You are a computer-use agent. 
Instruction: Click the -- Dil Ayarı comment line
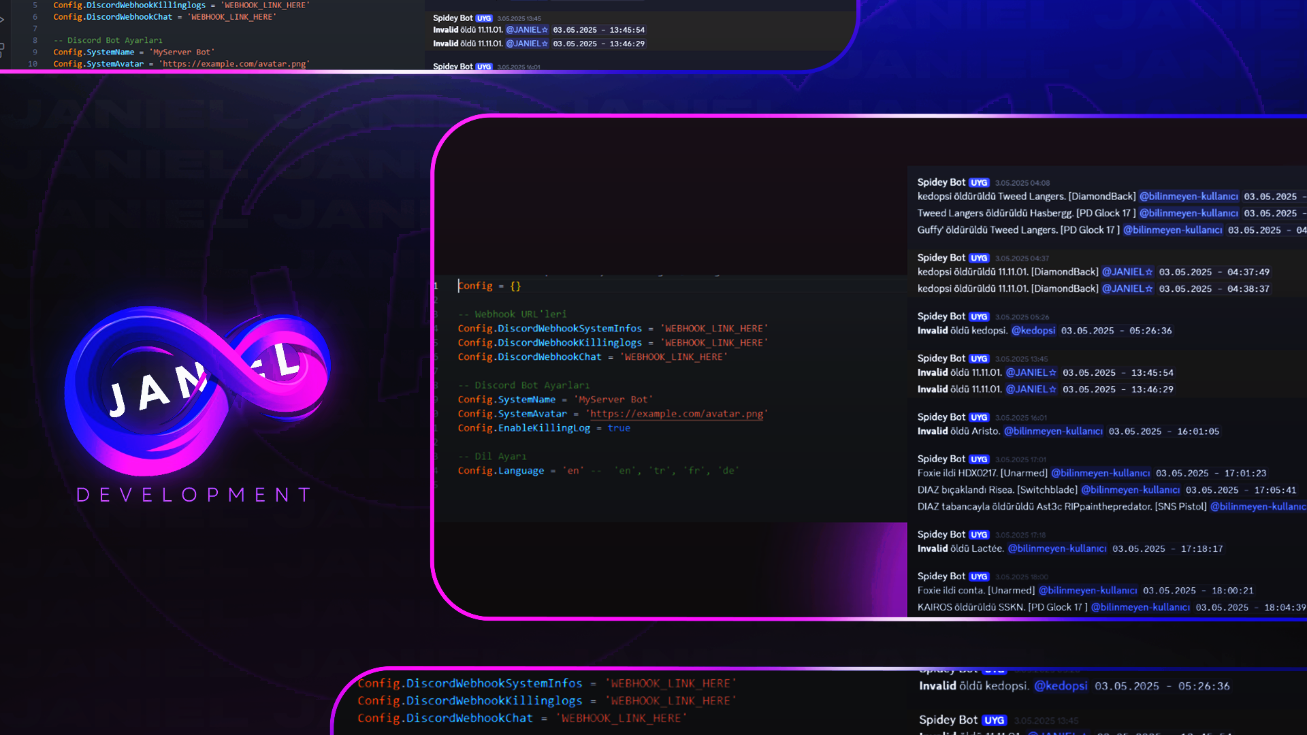pos(492,457)
